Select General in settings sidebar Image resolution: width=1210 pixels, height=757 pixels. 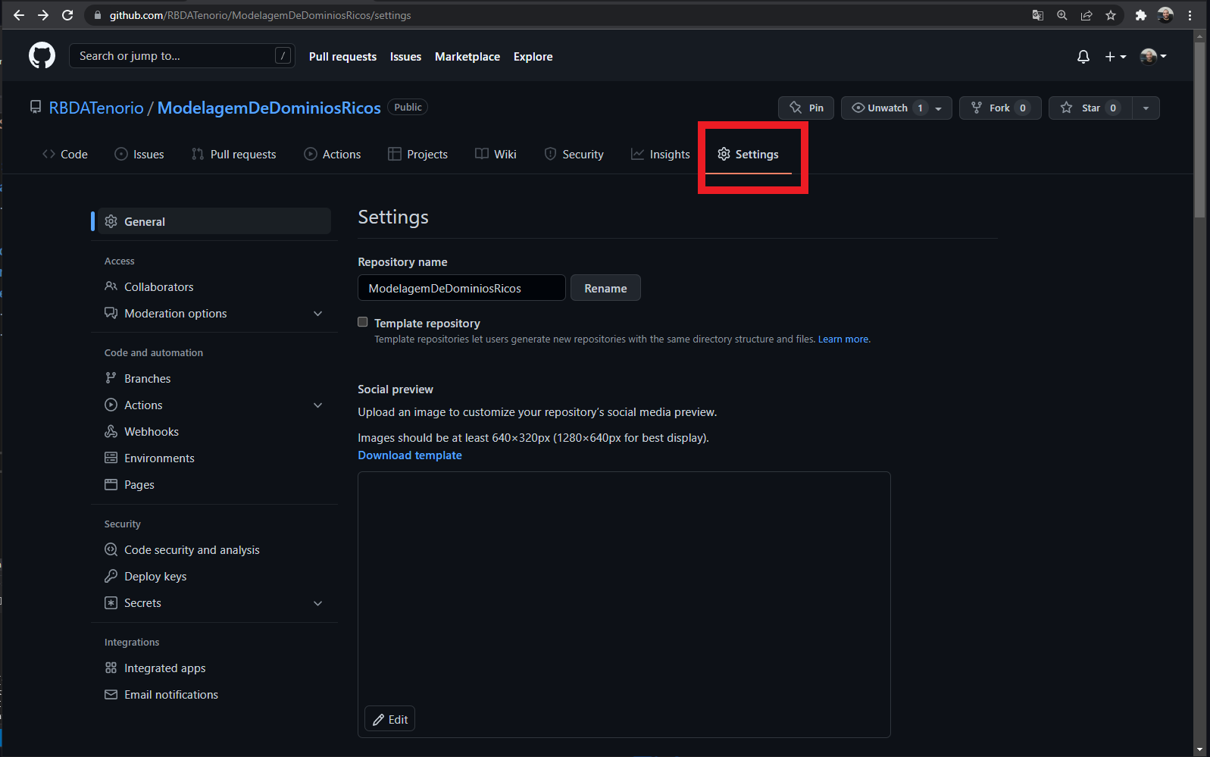(214, 221)
